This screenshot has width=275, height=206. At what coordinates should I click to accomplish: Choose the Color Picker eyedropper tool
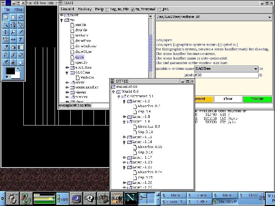pyautogui.click(x=6, y=47)
